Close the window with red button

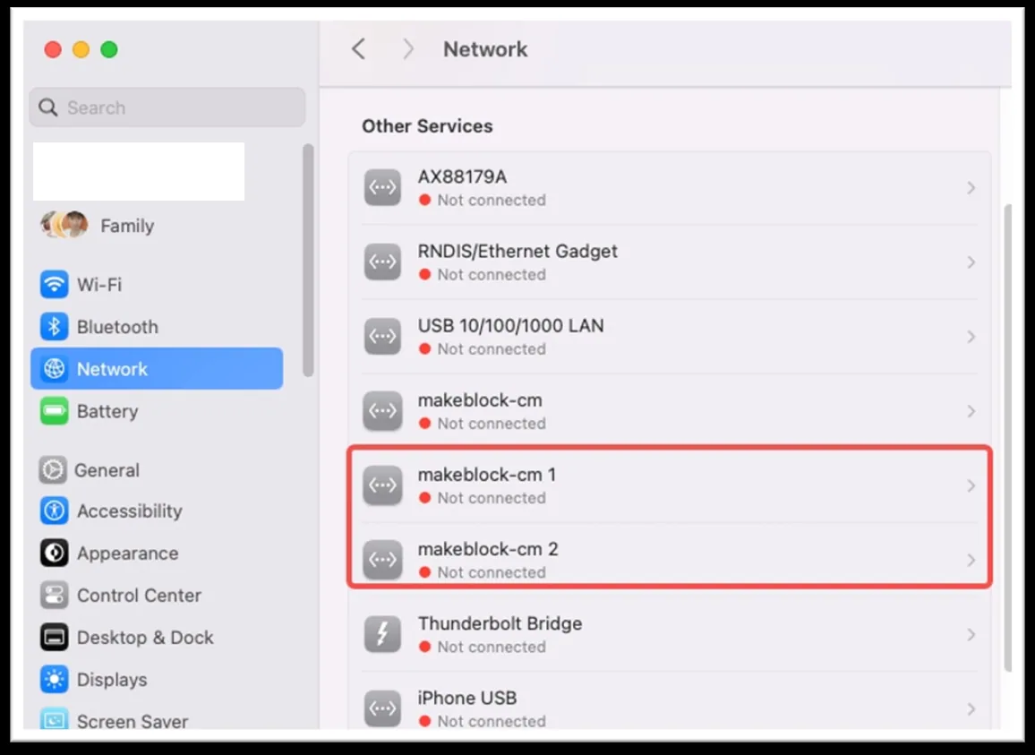[x=53, y=49]
